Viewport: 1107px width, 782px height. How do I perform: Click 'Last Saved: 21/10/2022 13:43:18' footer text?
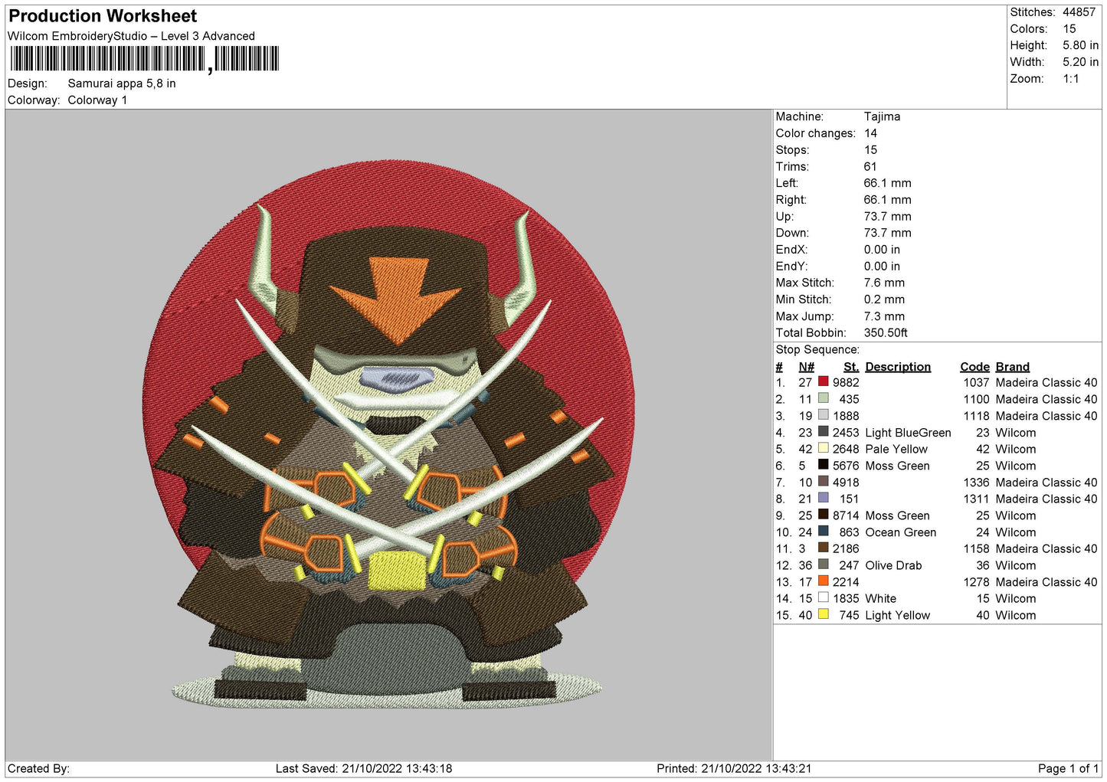coord(364,768)
